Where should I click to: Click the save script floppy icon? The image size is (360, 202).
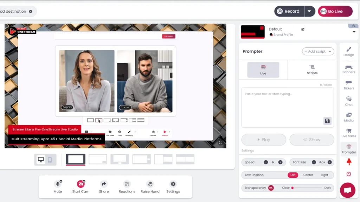(327, 121)
